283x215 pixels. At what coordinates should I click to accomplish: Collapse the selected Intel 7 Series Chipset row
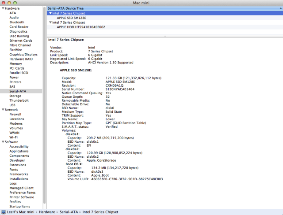pyautogui.click(x=50, y=13)
